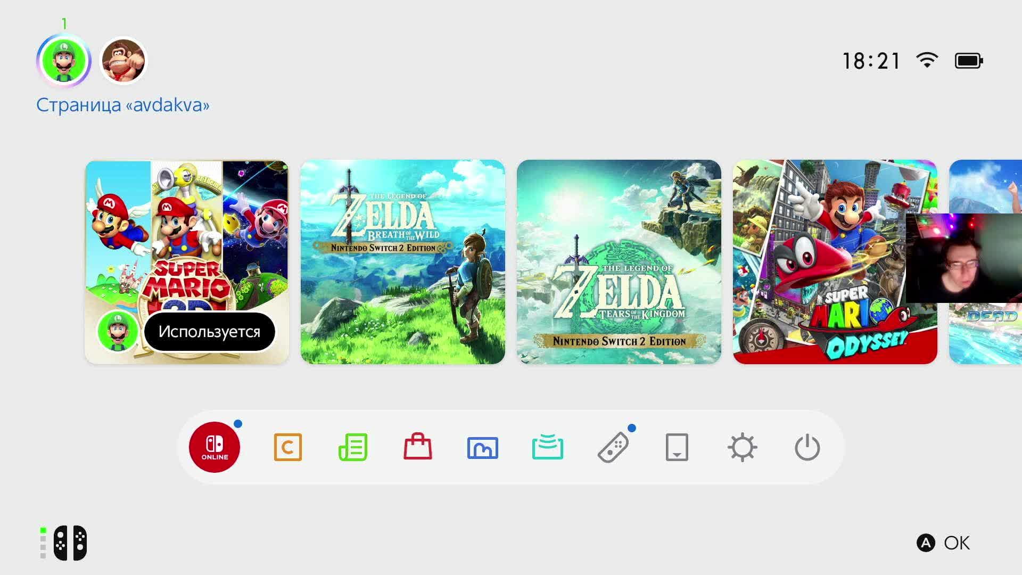The height and width of the screenshot is (575, 1022).
Task: Select the power sleep mode icon
Action: click(x=807, y=447)
